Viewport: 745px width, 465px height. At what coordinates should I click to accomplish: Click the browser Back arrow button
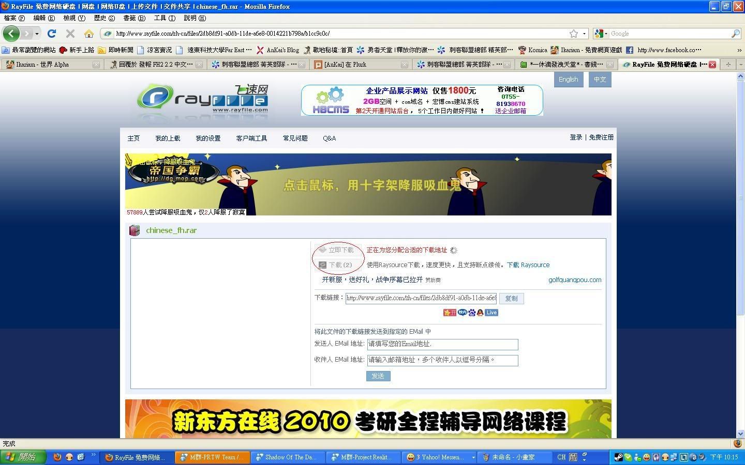point(11,34)
